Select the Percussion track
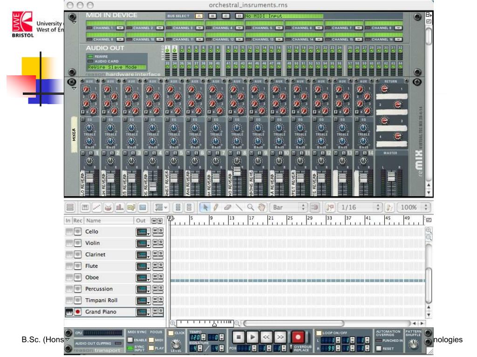This screenshot has height=357, width=477. point(99,289)
